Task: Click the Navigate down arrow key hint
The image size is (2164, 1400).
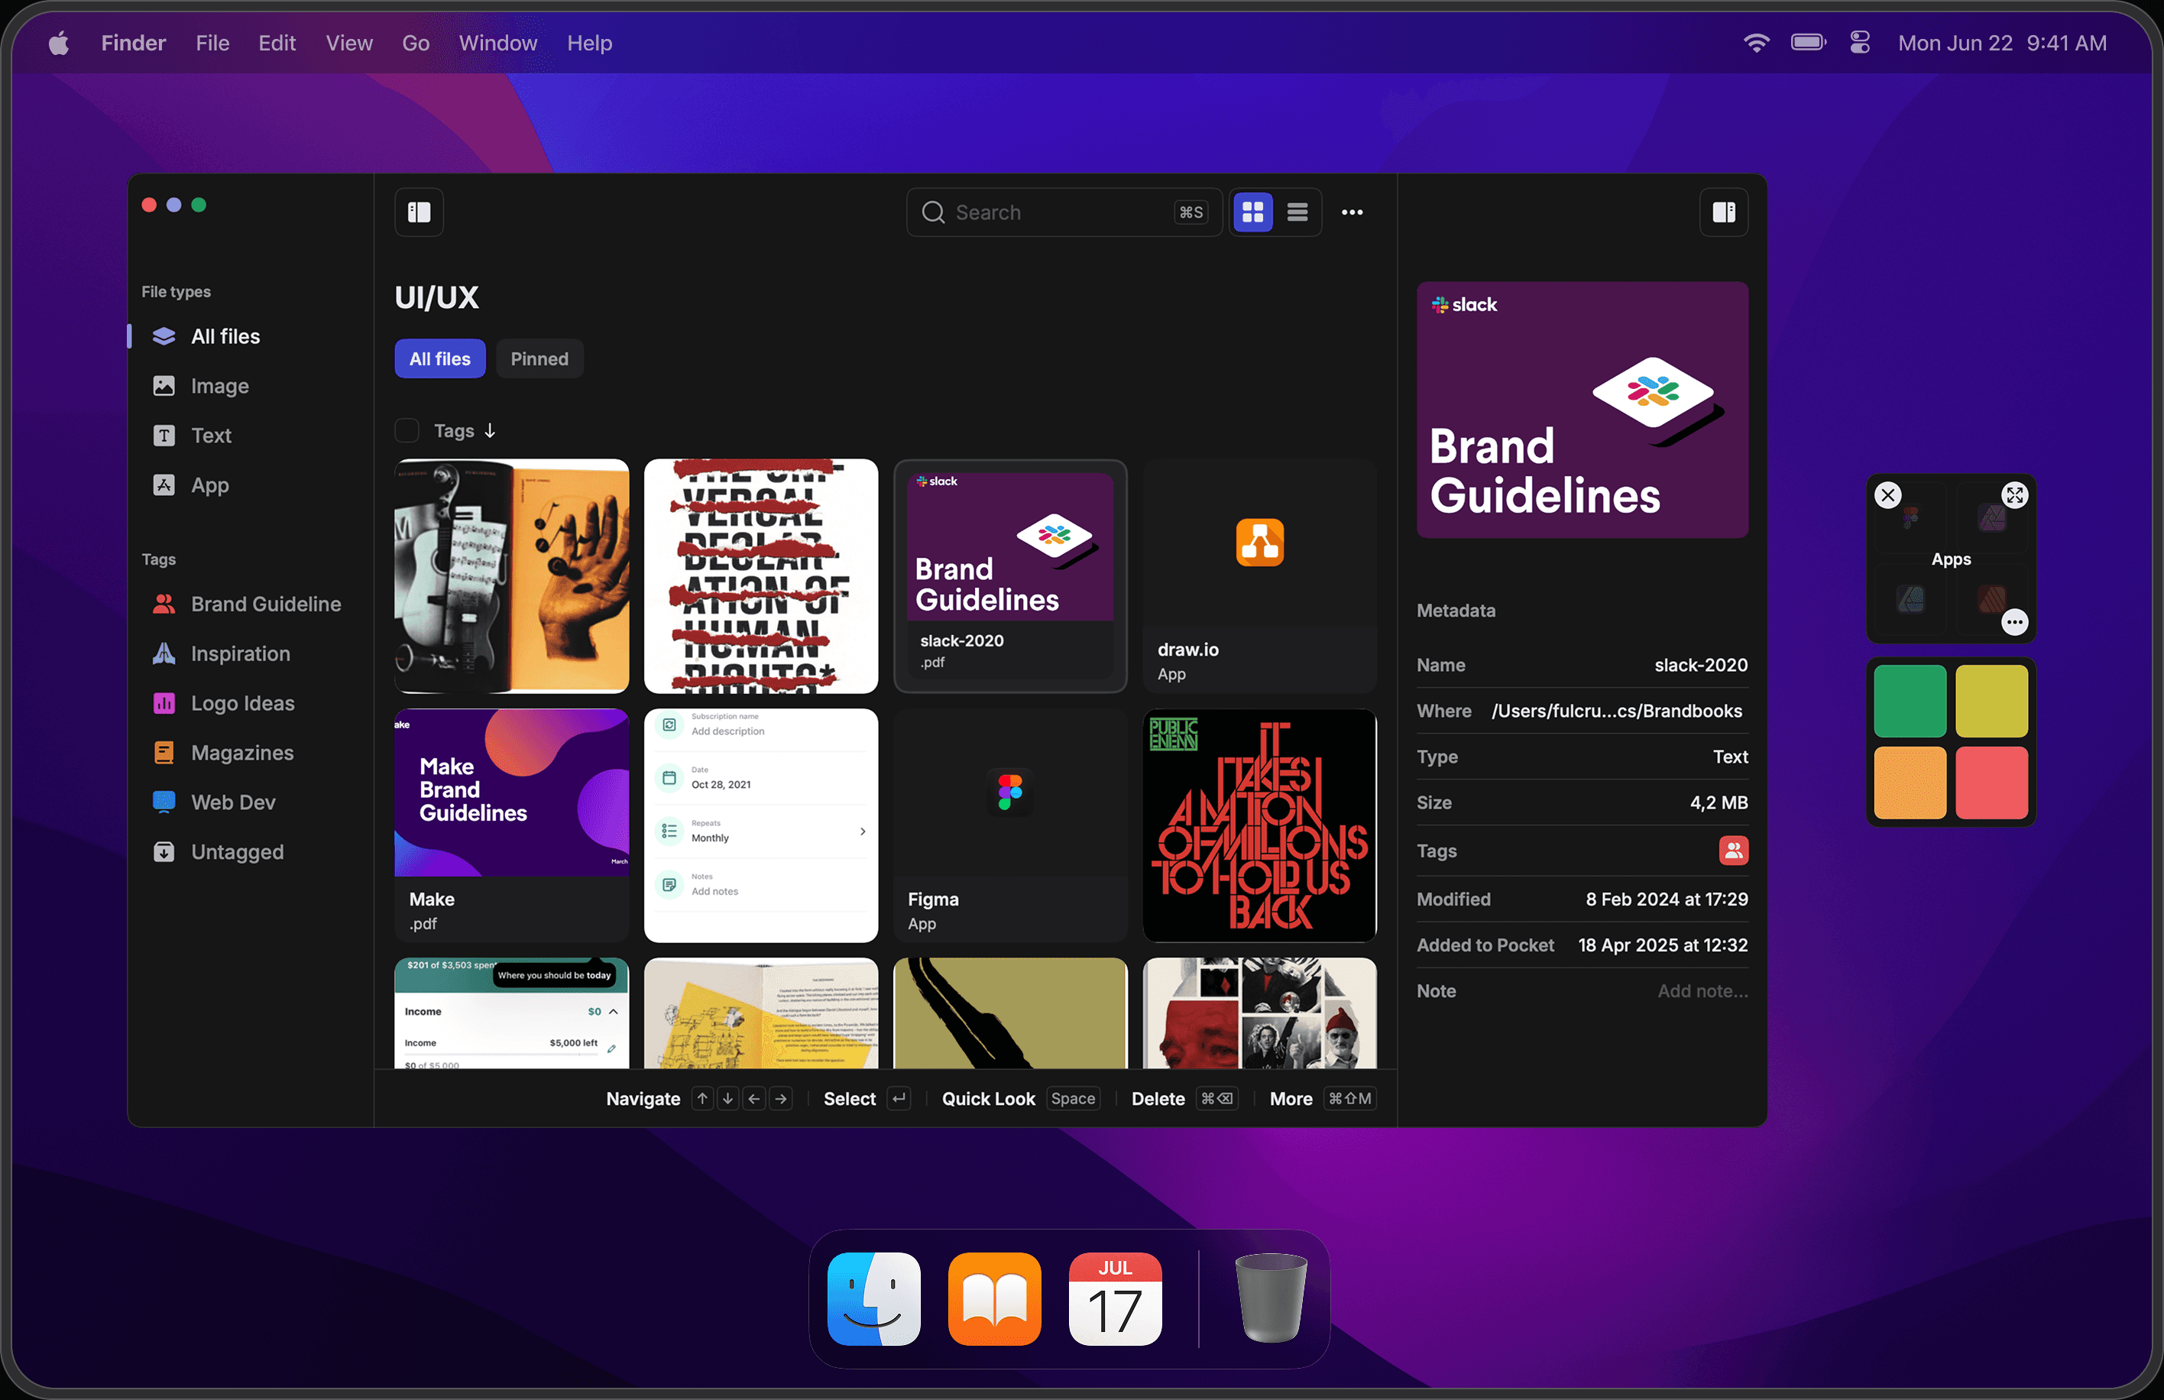Action: pyautogui.click(x=728, y=1099)
